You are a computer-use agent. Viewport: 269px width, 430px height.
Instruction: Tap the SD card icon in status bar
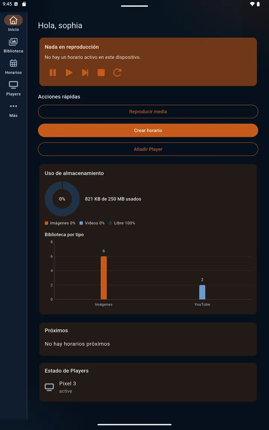click(x=24, y=4)
